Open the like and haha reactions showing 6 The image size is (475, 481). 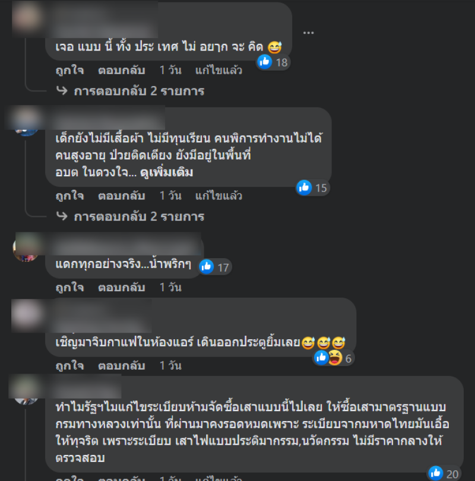334,358
